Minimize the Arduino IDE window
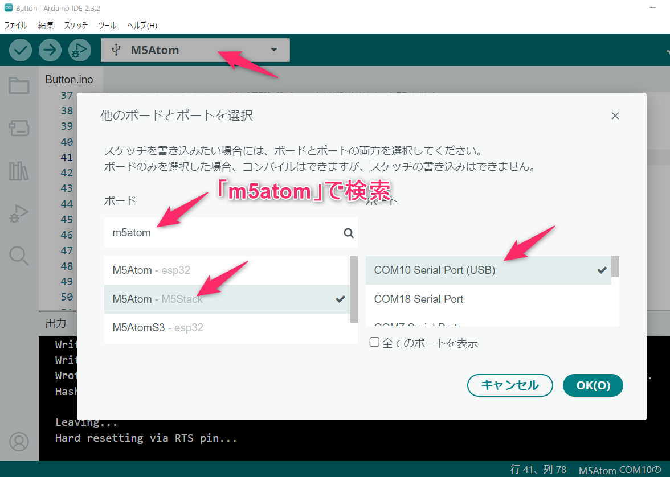This screenshot has width=670, height=477. tap(652, 8)
